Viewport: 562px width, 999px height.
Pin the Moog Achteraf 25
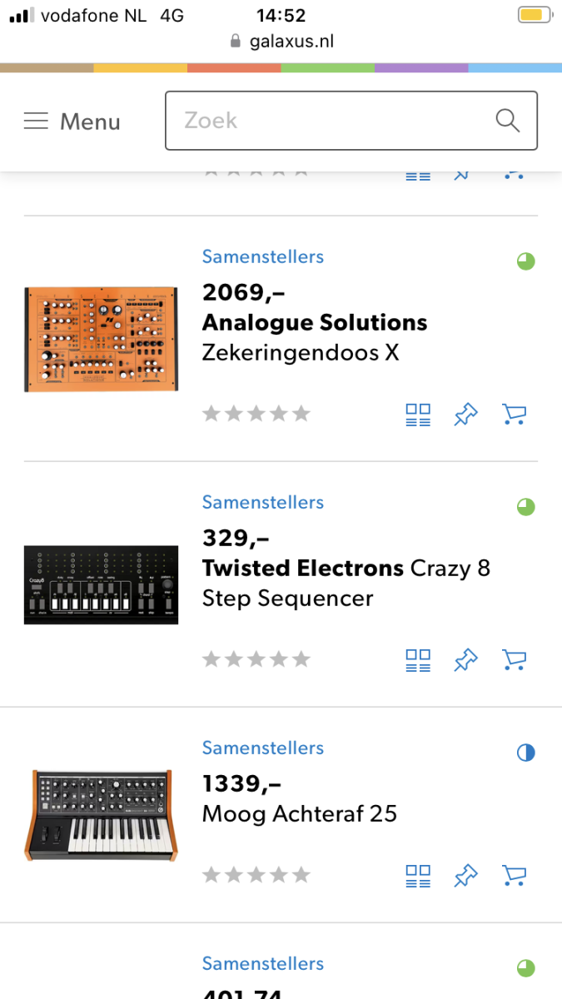click(x=466, y=875)
